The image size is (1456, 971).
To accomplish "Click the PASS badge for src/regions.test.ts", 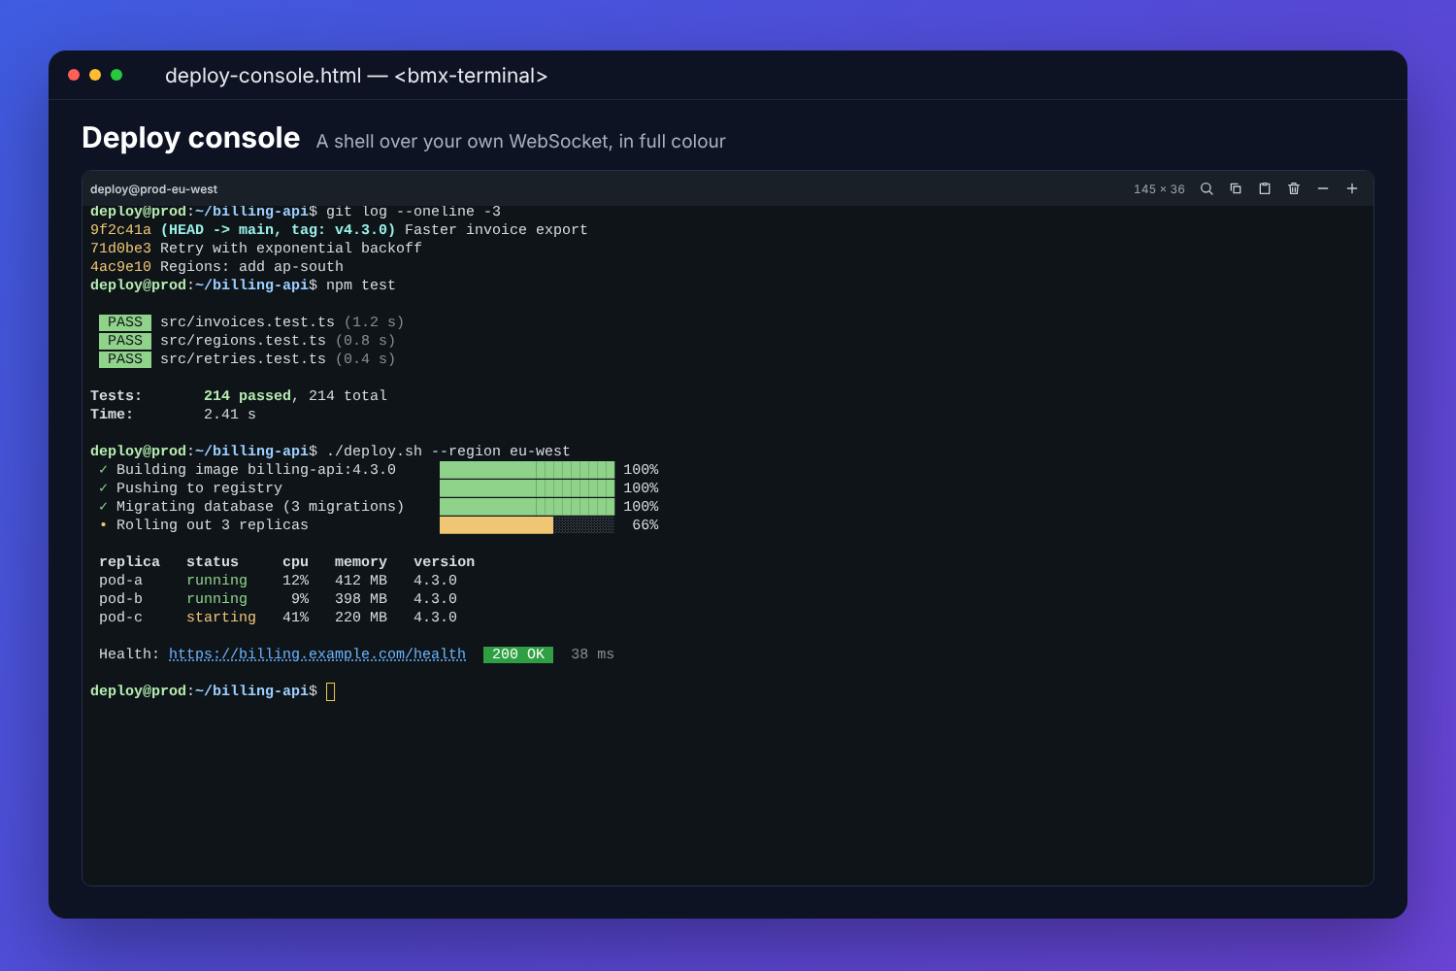I will [125, 341].
